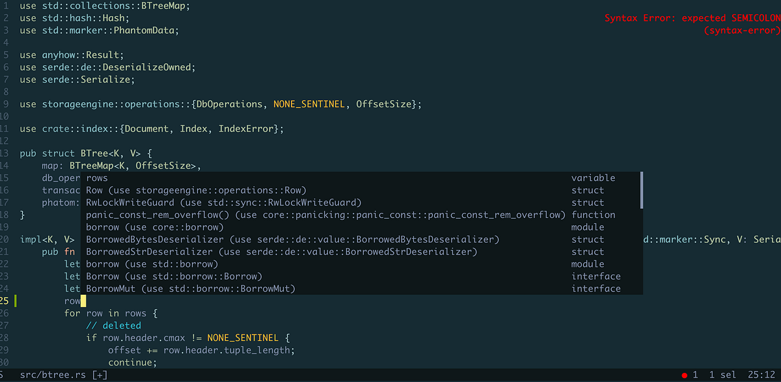Click the red diagnostic dot in the status bar
This screenshot has height=382, width=781.
click(684, 374)
